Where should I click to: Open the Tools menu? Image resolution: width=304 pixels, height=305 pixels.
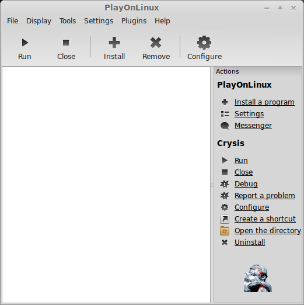tap(68, 21)
